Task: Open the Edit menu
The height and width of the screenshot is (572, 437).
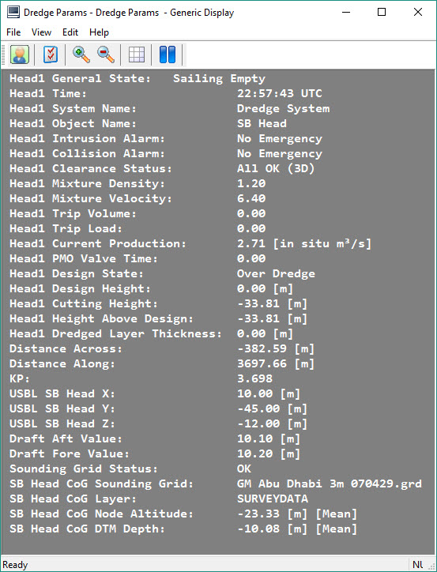Action: [70, 32]
